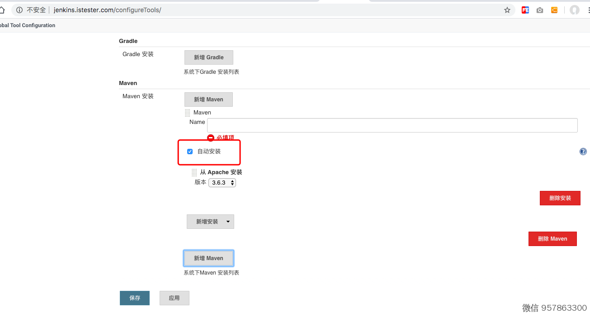Open the user profile avatar

pyautogui.click(x=575, y=10)
